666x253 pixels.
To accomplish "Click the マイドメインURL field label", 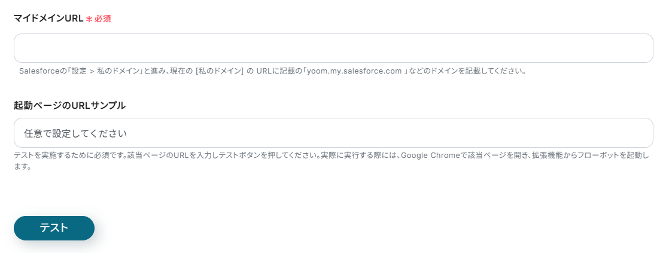I will [x=48, y=19].
